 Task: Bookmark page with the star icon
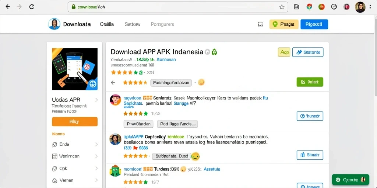(x=282, y=7)
